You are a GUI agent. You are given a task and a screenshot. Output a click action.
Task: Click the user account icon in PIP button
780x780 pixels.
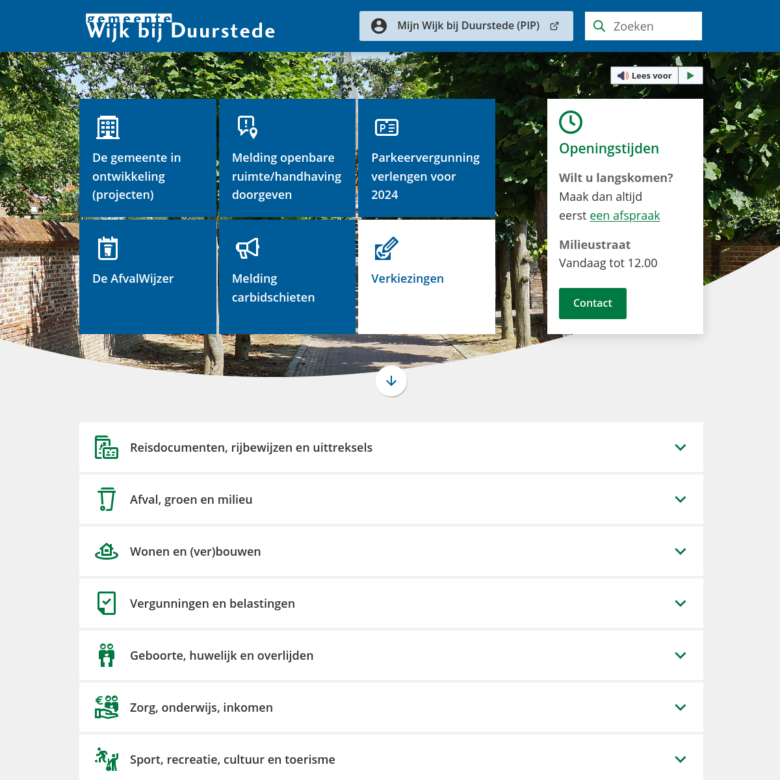[x=379, y=26]
